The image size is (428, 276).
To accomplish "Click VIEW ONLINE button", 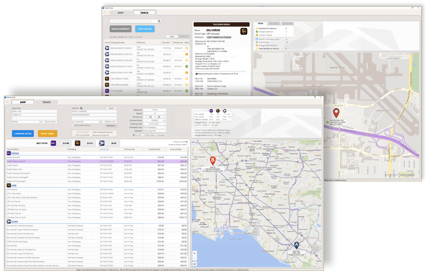I will (x=145, y=29).
